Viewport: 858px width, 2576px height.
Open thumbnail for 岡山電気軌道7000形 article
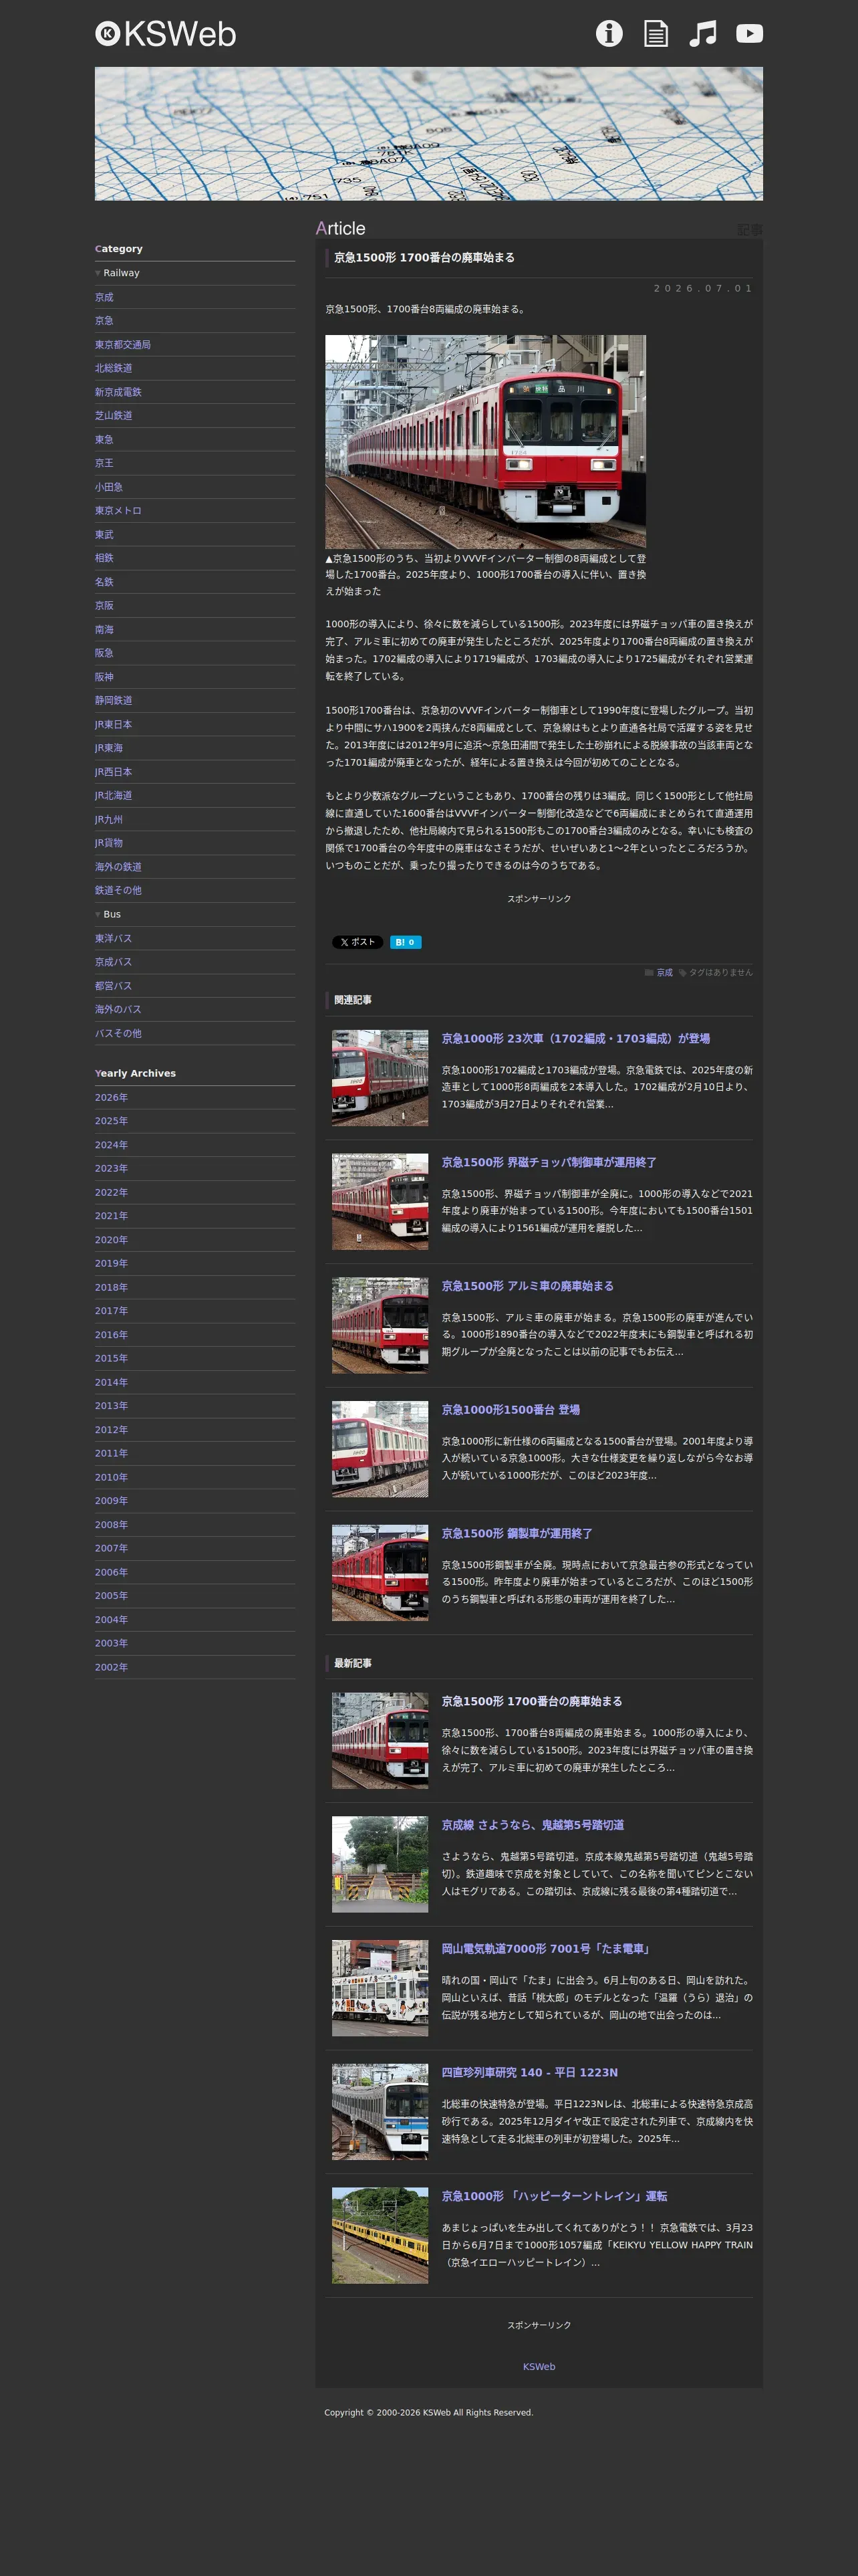[380, 1988]
